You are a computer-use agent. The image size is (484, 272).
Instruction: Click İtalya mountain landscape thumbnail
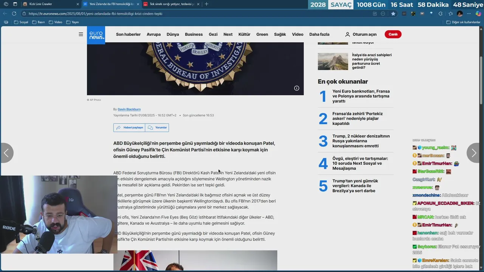tap(333, 61)
